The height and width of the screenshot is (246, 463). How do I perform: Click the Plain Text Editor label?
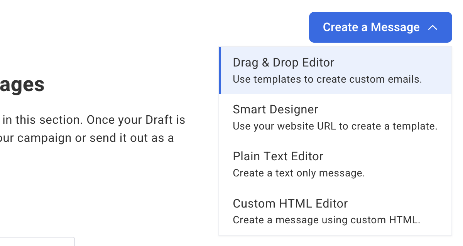tap(278, 156)
